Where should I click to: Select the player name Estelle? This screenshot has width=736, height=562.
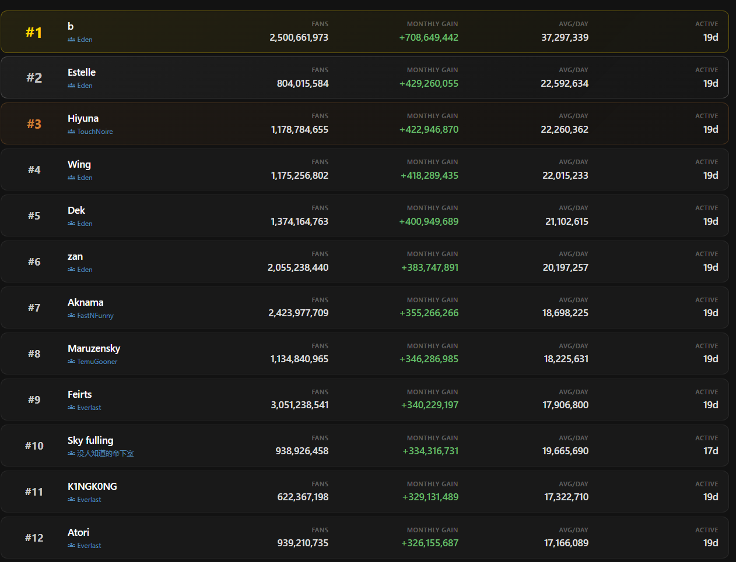pyautogui.click(x=82, y=72)
